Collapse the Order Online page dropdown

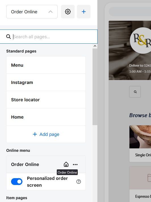pos(32,12)
